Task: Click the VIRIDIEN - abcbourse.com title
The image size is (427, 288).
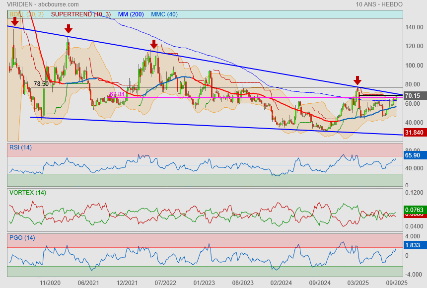Action: pyautogui.click(x=43, y=4)
